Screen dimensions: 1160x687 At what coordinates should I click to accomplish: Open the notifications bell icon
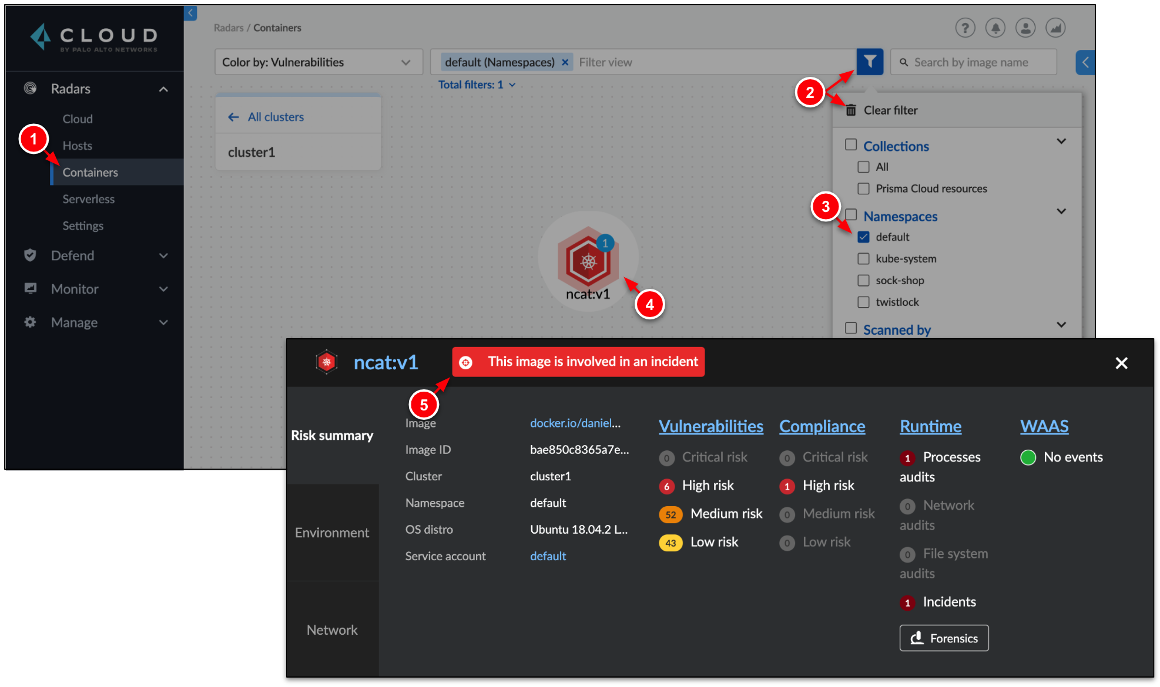pyautogui.click(x=995, y=28)
